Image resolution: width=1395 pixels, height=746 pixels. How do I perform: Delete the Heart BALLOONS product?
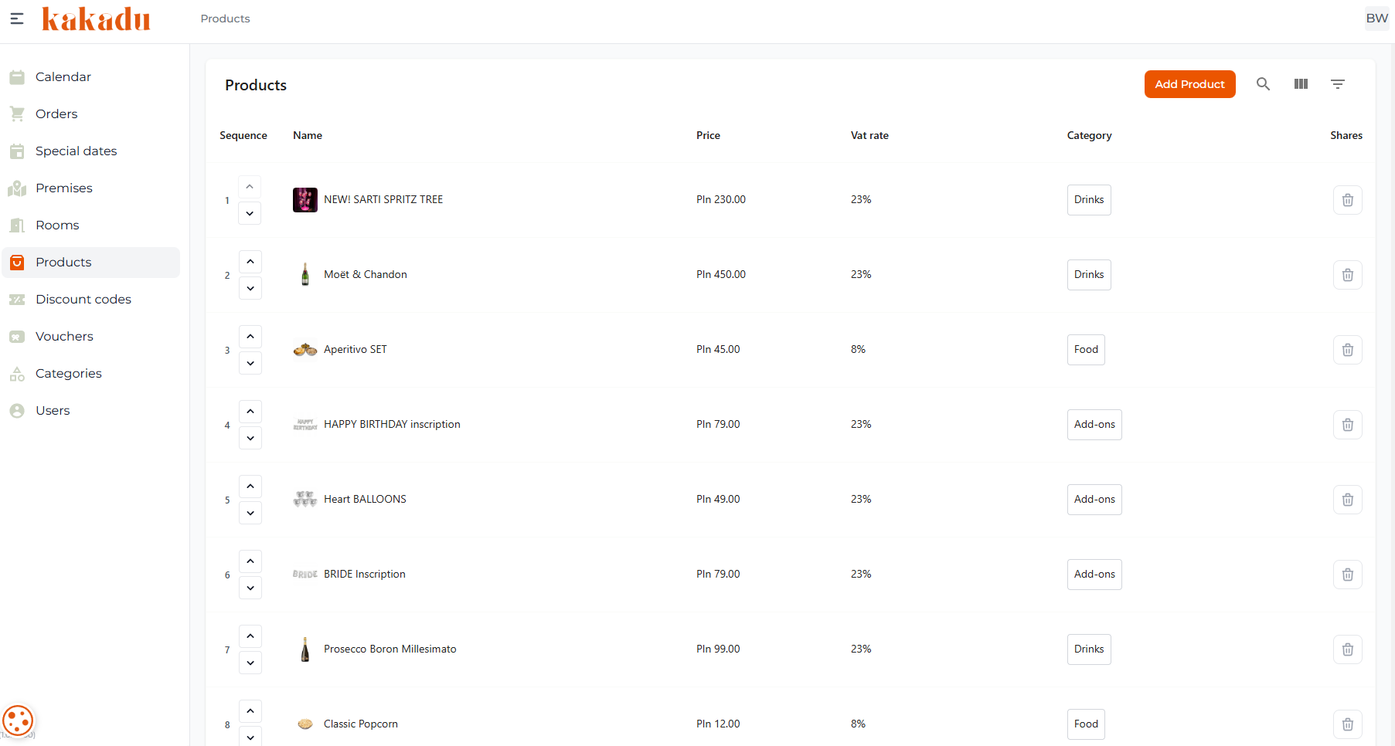click(1347, 500)
